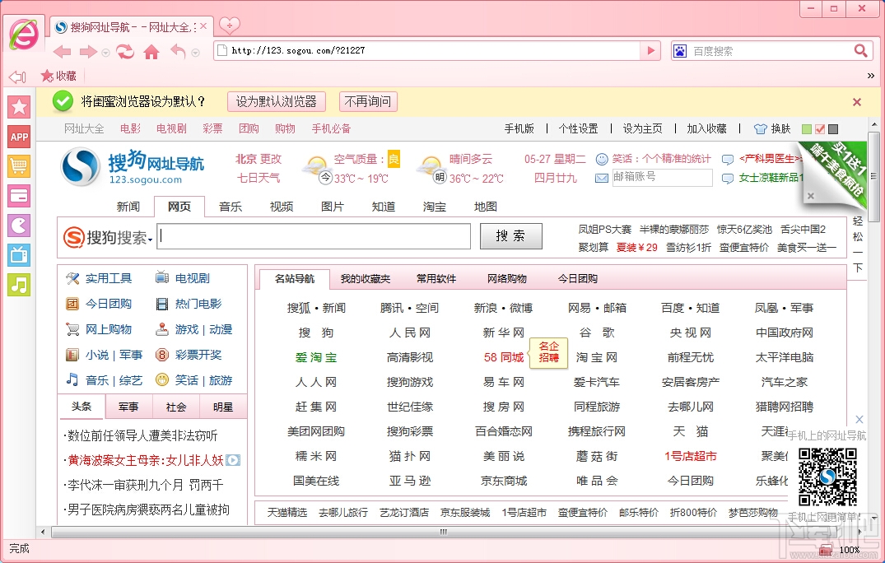The height and width of the screenshot is (563, 885).
Task: Open Baidu search engine selector
Action: [680, 51]
